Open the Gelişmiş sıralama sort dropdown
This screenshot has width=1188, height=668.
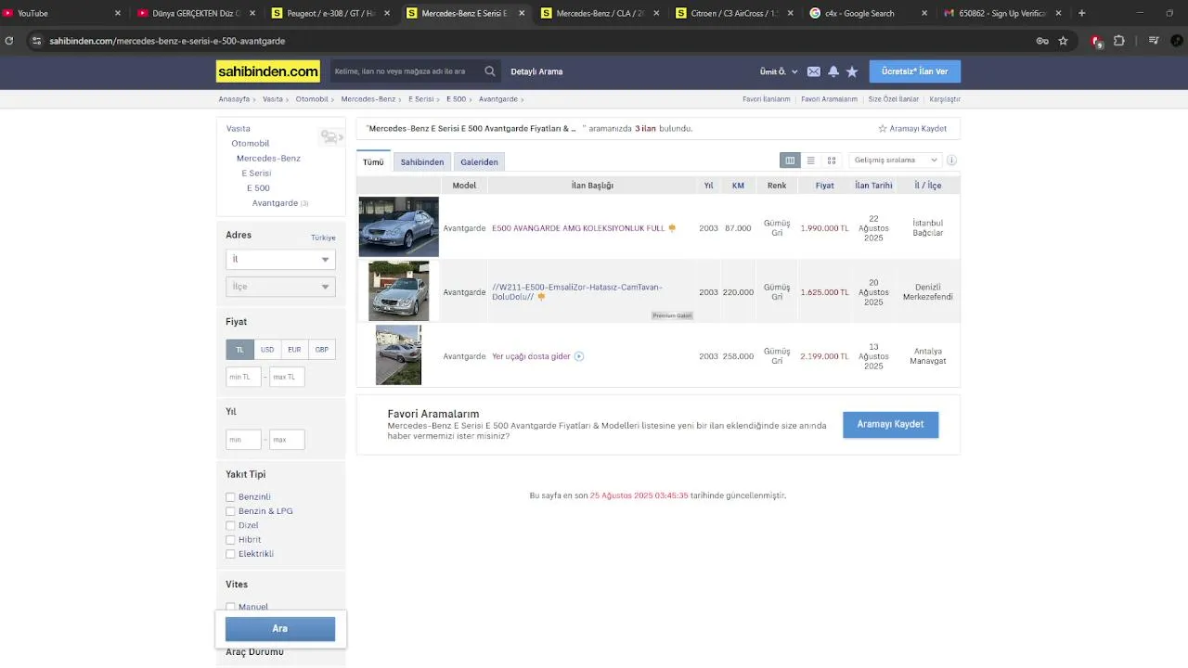point(896,161)
